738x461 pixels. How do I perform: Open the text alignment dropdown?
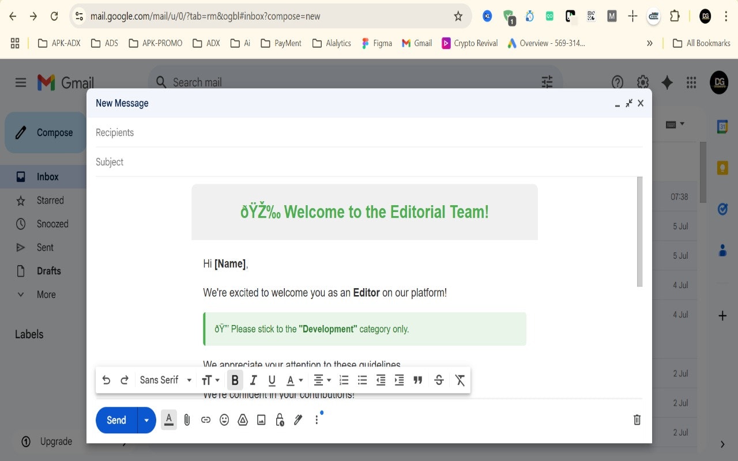(322, 380)
